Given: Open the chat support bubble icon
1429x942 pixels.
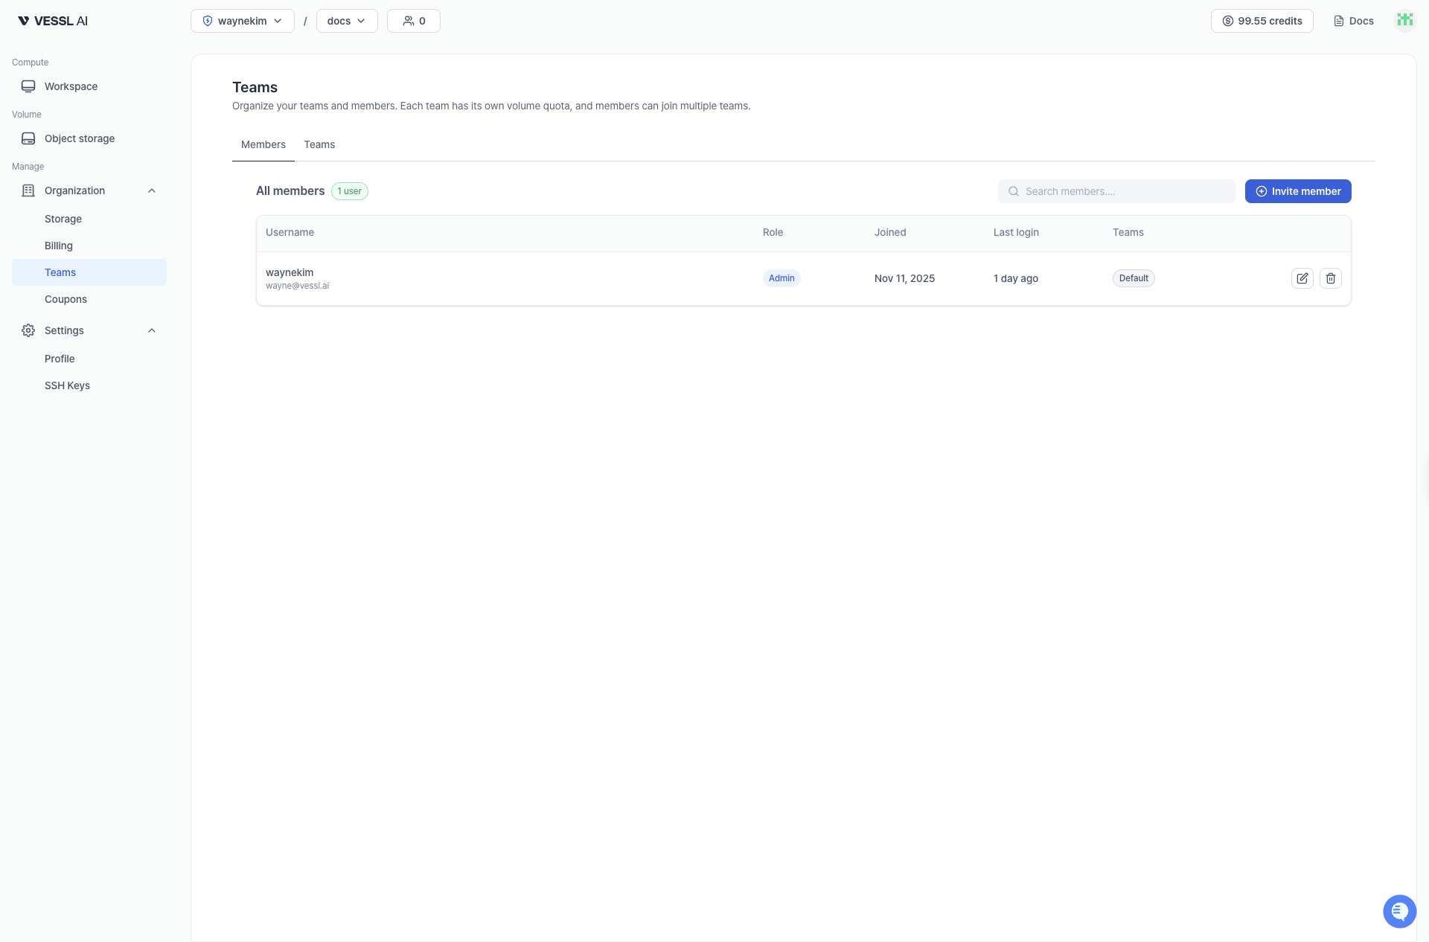Looking at the screenshot, I should (1399, 911).
